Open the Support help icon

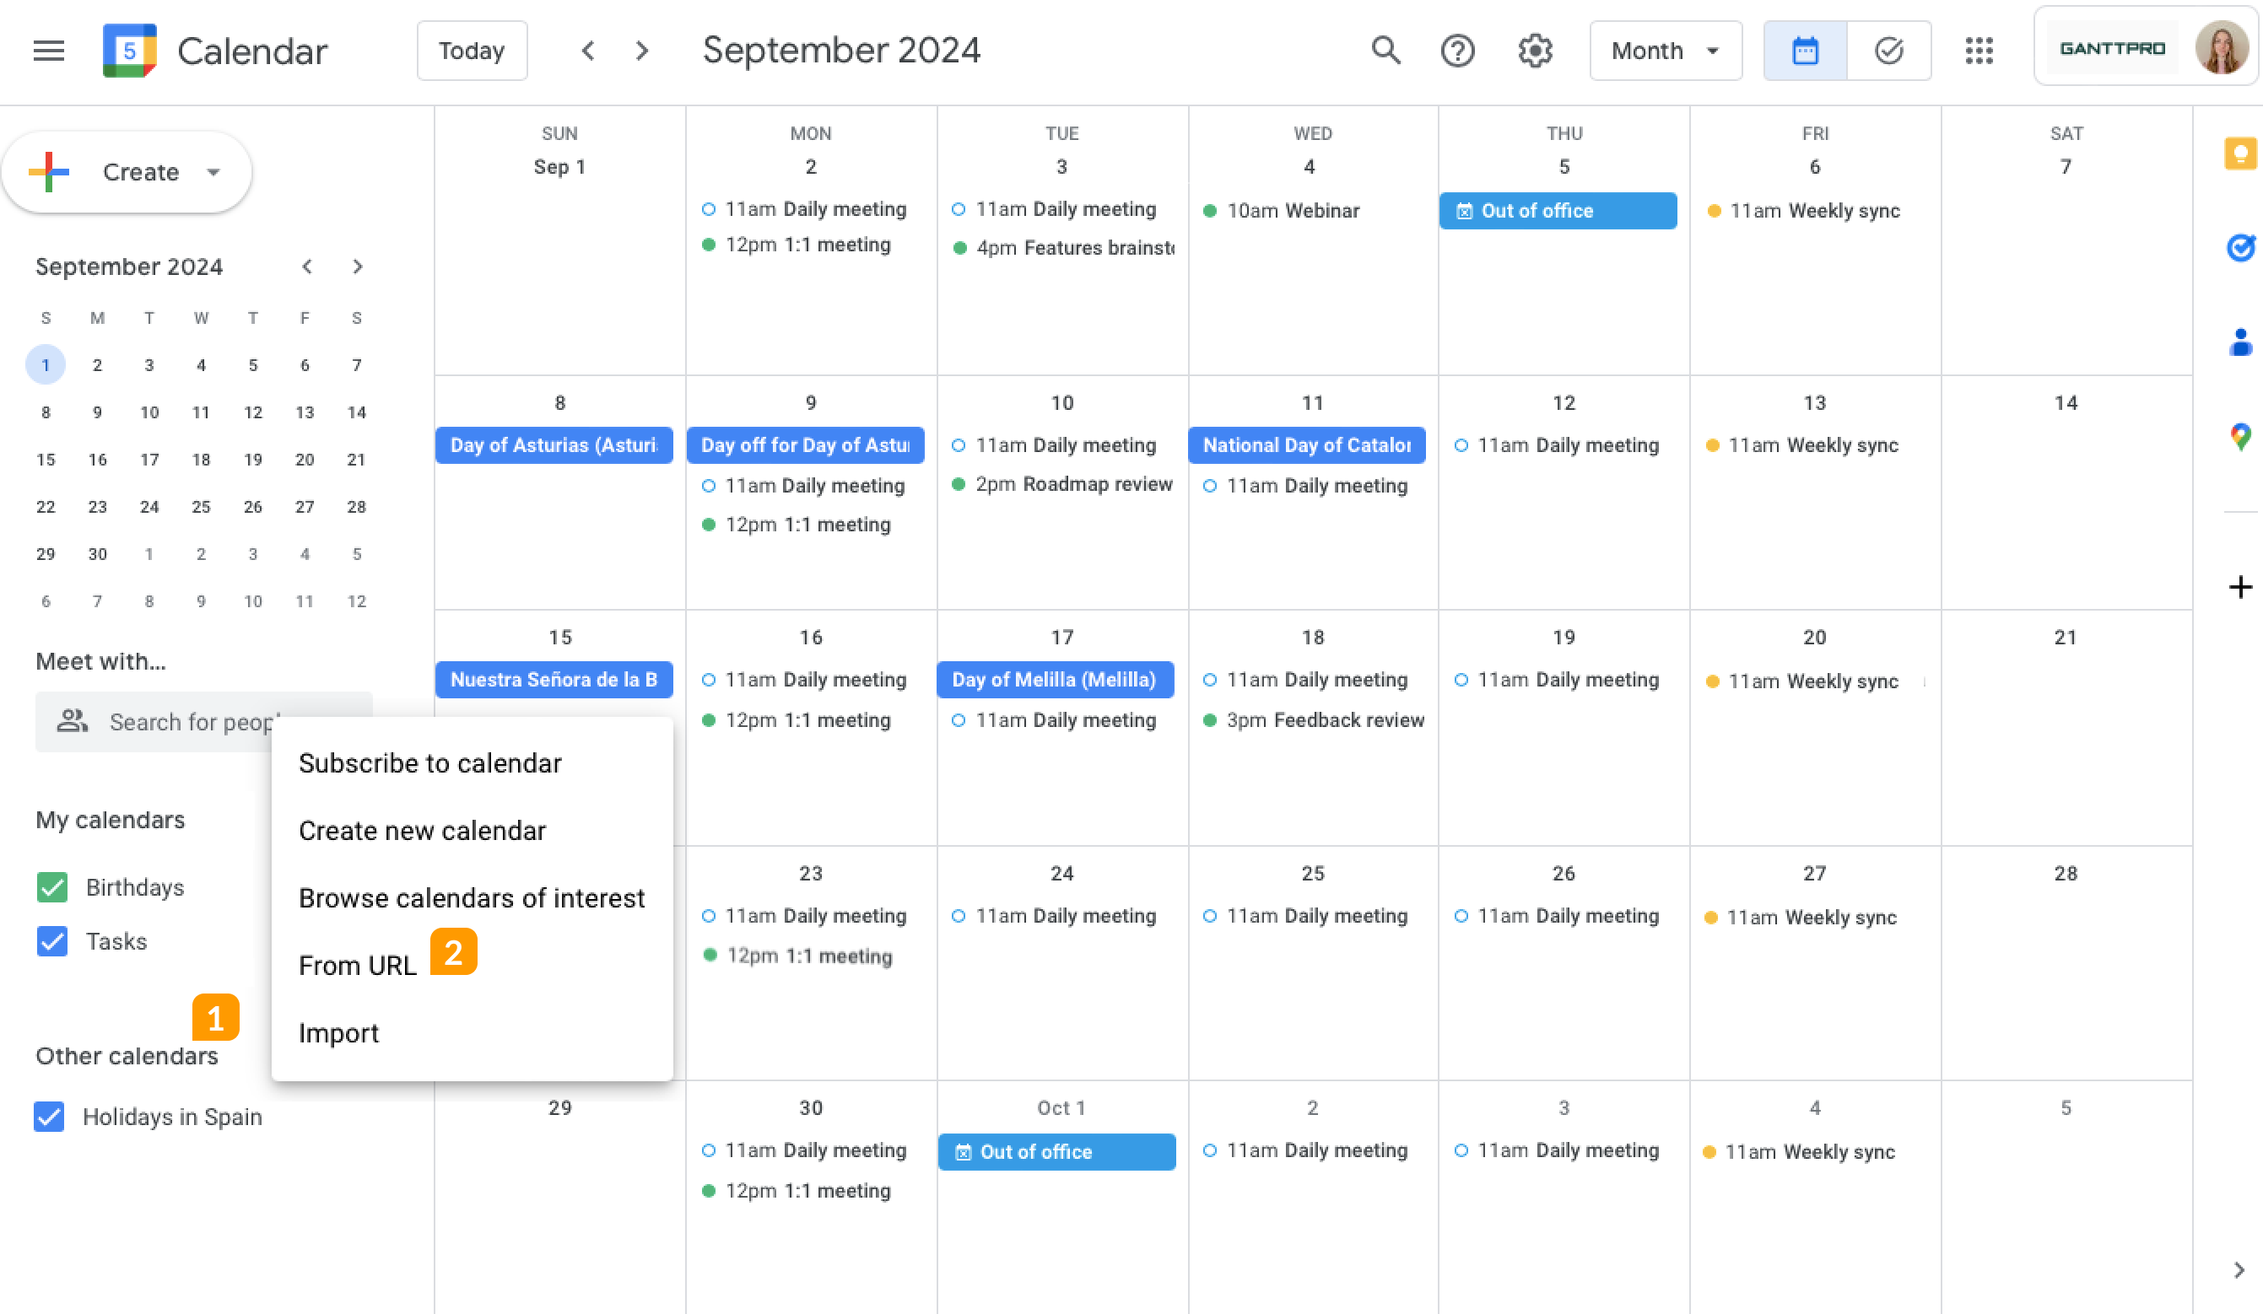(1457, 51)
